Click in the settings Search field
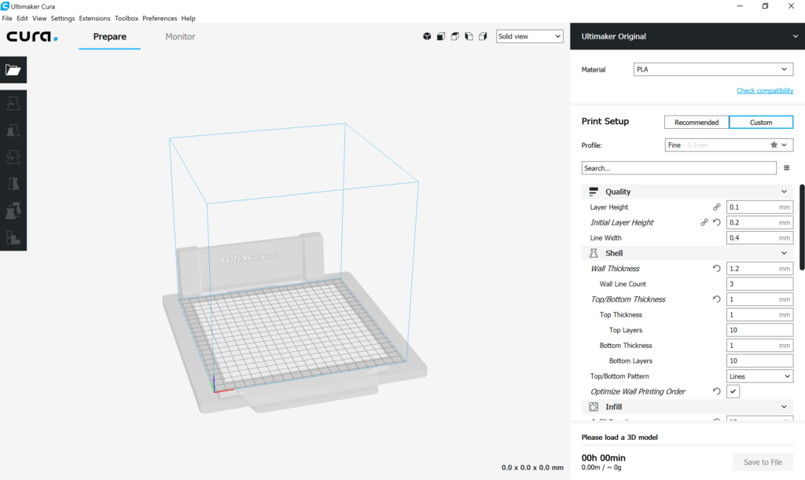Screen dimensions: 805x480 pos(678,167)
